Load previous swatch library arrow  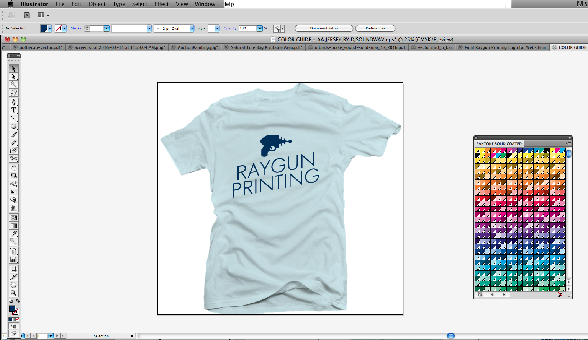[x=492, y=294]
